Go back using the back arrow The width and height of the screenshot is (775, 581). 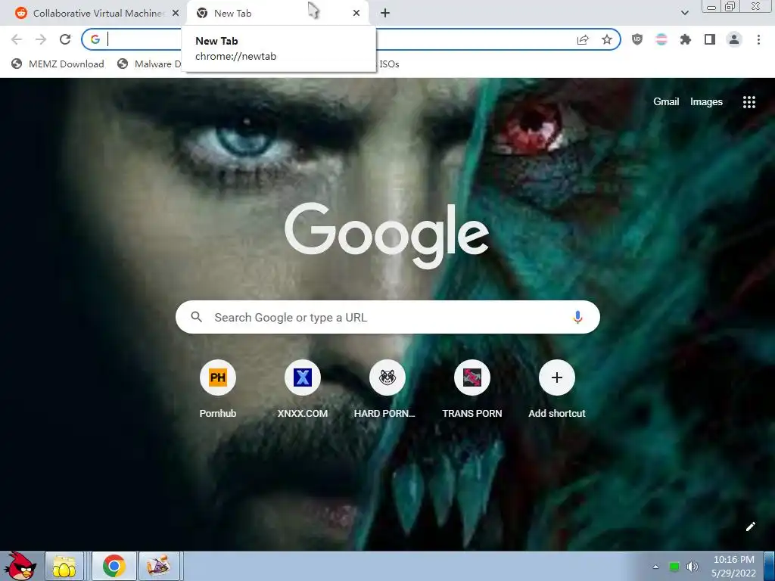tap(17, 39)
